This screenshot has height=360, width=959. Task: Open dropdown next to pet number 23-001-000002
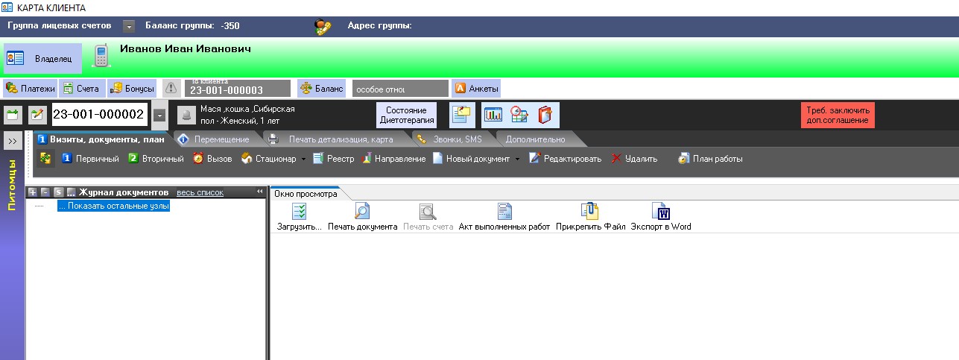coord(159,115)
